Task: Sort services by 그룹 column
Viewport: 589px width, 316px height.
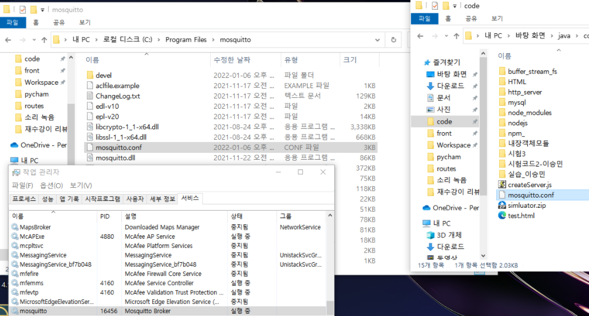Action: tap(286, 216)
